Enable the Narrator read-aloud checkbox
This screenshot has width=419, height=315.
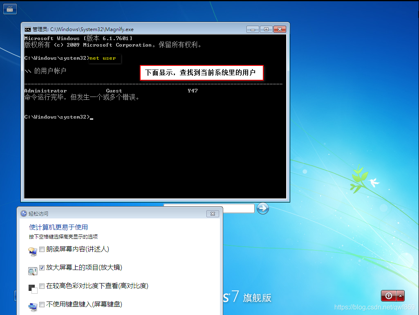click(x=42, y=249)
